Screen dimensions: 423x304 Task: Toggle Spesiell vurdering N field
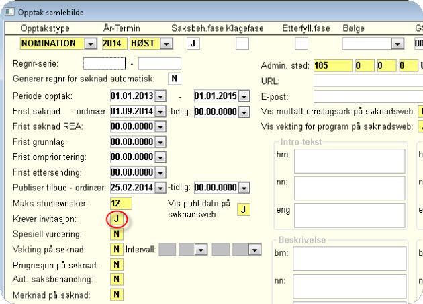[x=117, y=234]
